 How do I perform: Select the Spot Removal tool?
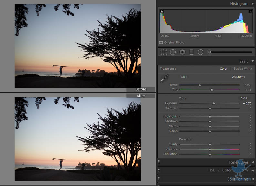(x=173, y=52)
